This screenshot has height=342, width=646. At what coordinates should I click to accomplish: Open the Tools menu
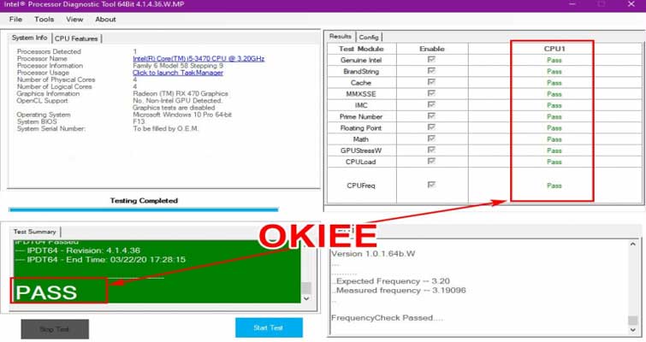[44, 20]
